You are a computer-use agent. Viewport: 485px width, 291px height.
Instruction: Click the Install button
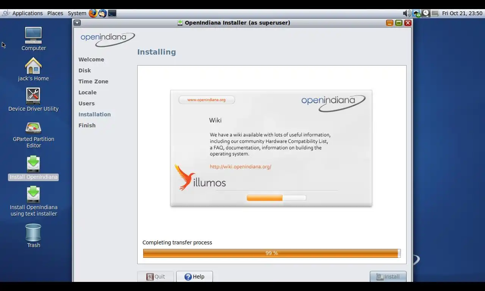[388, 277]
